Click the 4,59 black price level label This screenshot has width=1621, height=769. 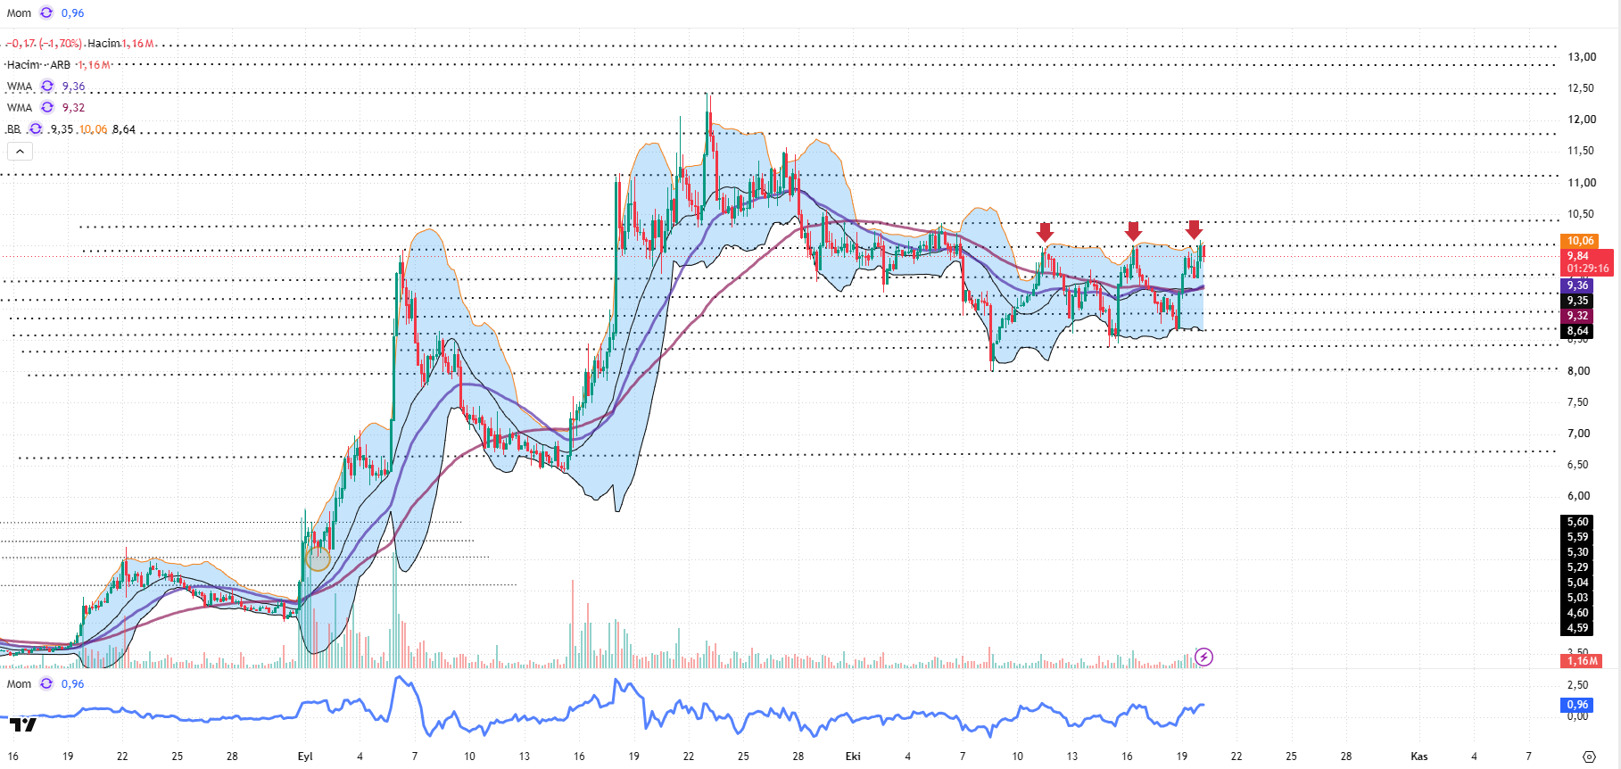[x=1577, y=628]
